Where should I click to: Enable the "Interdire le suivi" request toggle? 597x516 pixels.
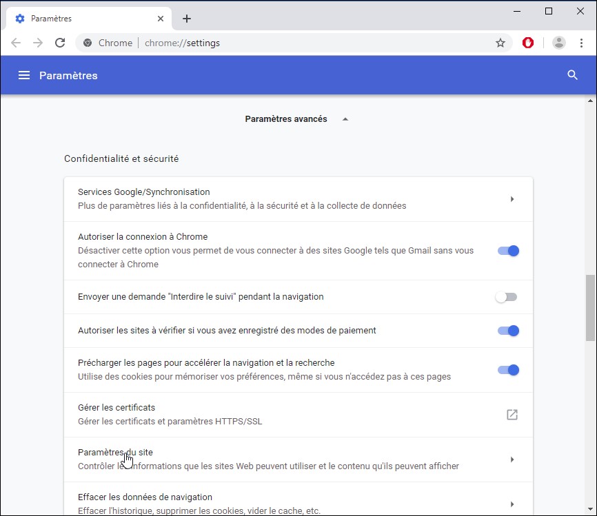click(x=506, y=297)
